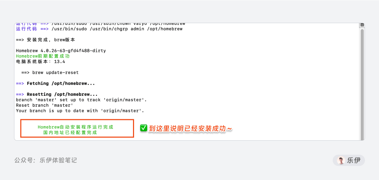379x180 pixels.
Task: Click the 国内地址已经配置完成 line
Action: pyautogui.click(x=70, y=133)
